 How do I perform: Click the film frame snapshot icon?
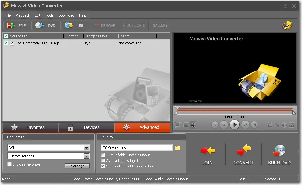click(x=185, y=125)
